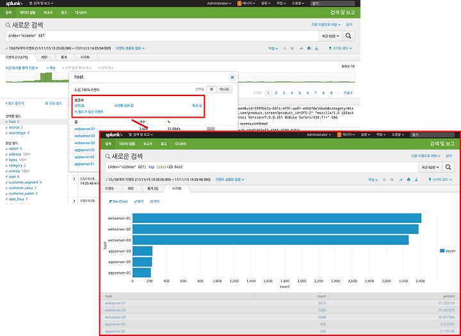Stop the job in the events window
Image resolution: width=461 pixels, height=336 pixels.
point(292,48)
